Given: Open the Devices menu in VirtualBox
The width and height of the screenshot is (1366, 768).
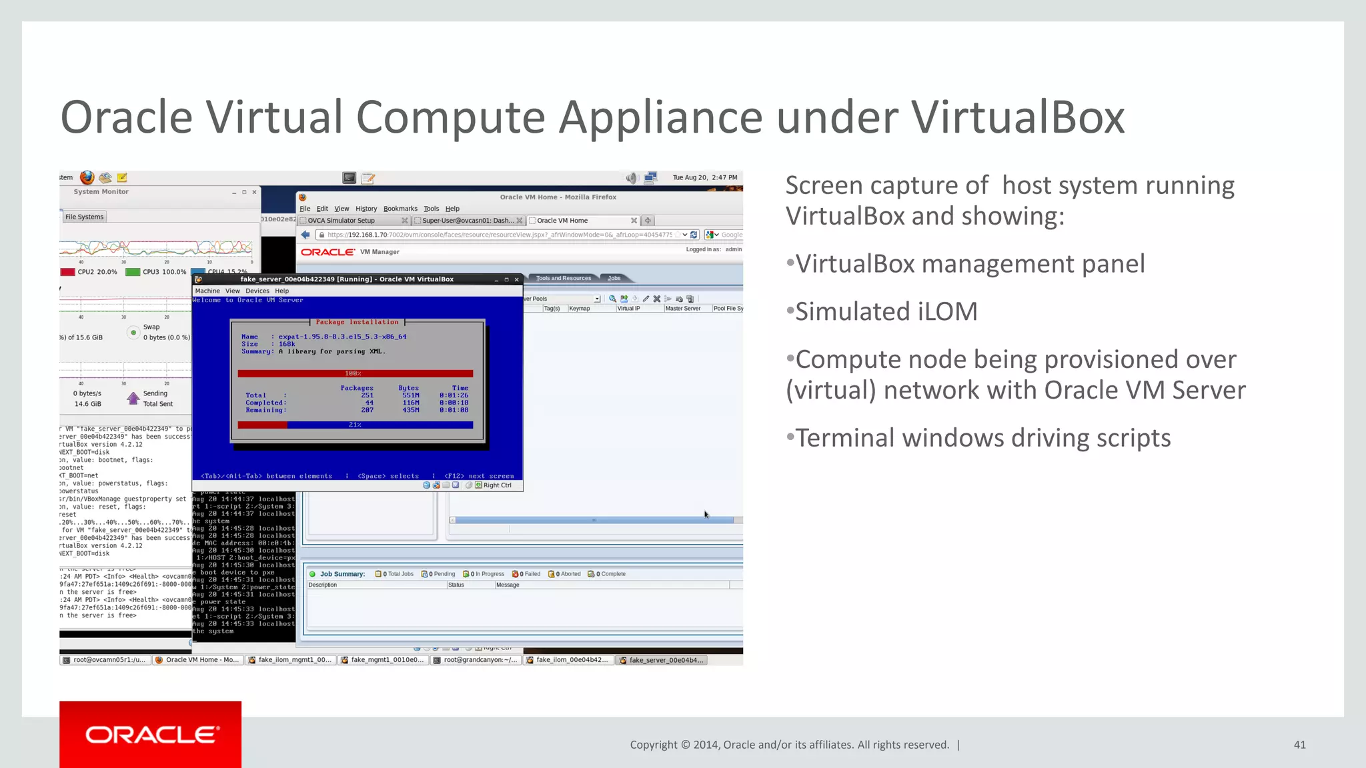Looking at the screenshot, I should point(257,291).
